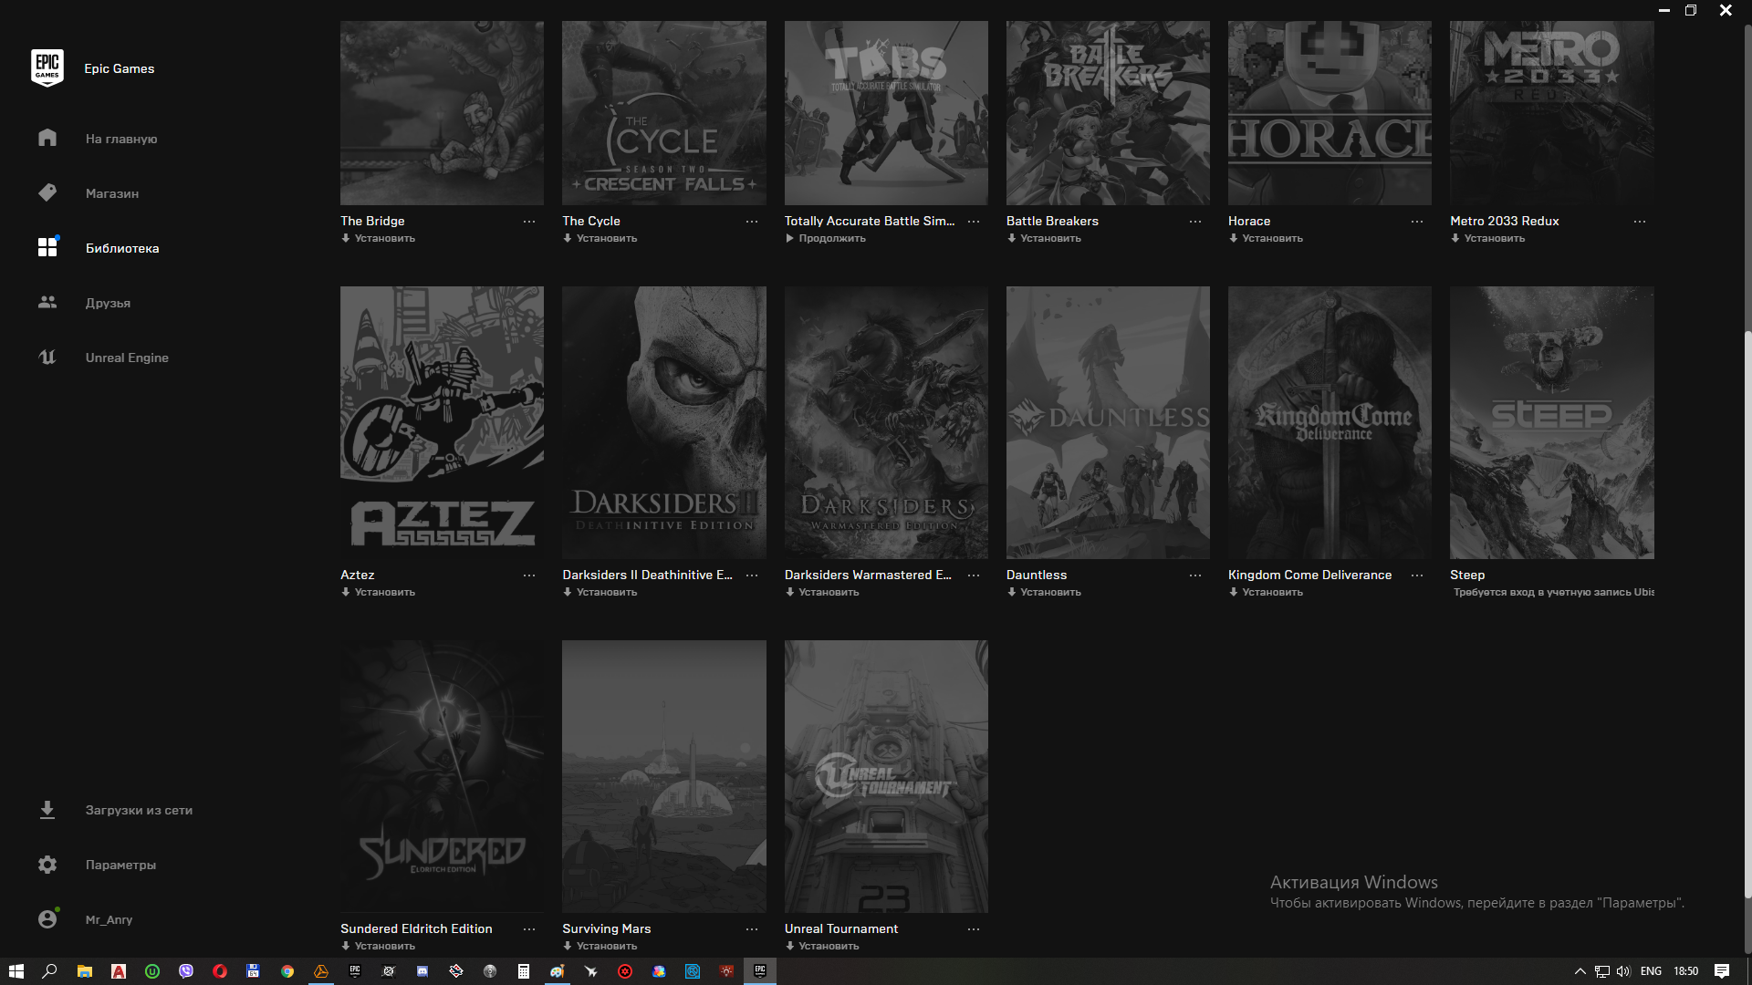Open The Cycle cover thumbnail
Screen dimensions: 1752x985
coord(663,113)
